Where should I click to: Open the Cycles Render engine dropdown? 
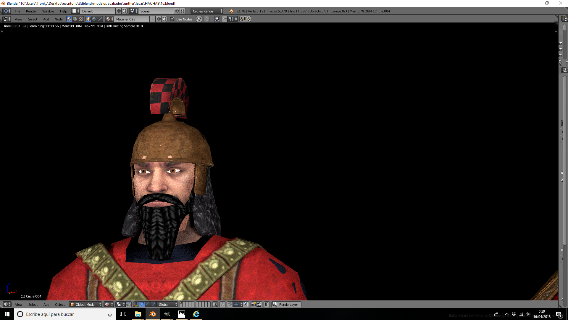coord(207,11)
